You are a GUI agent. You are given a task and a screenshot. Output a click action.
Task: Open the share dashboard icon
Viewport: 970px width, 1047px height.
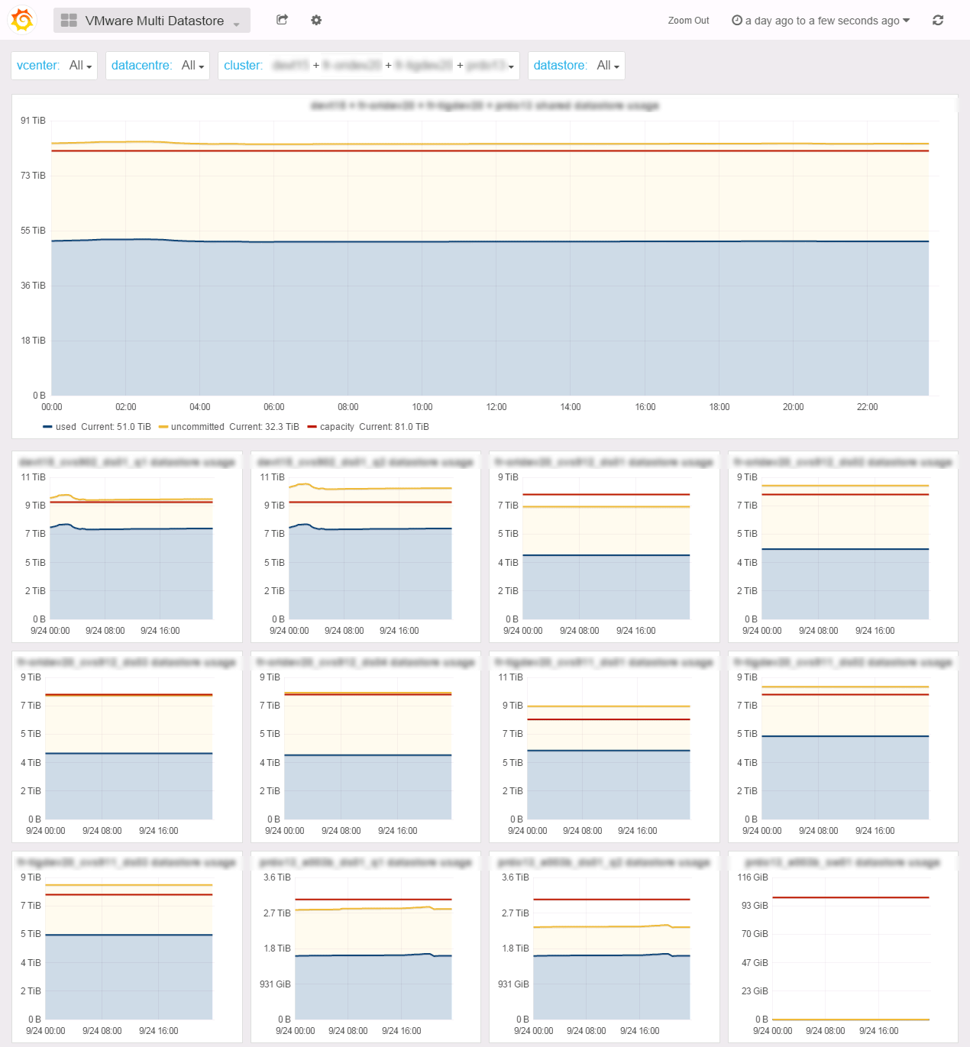click(282, 20)
